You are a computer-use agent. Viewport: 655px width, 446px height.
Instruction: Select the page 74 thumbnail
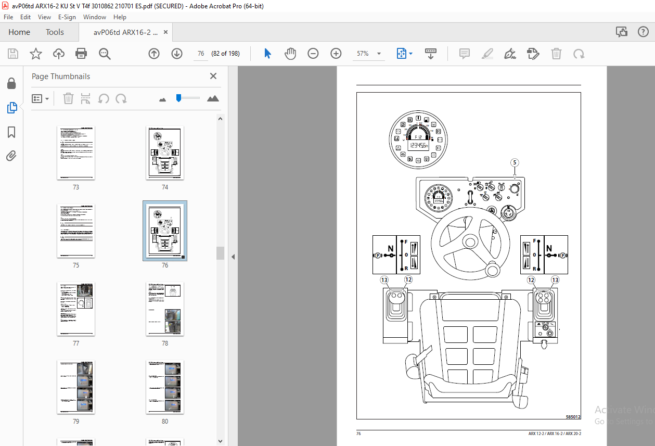165,152
